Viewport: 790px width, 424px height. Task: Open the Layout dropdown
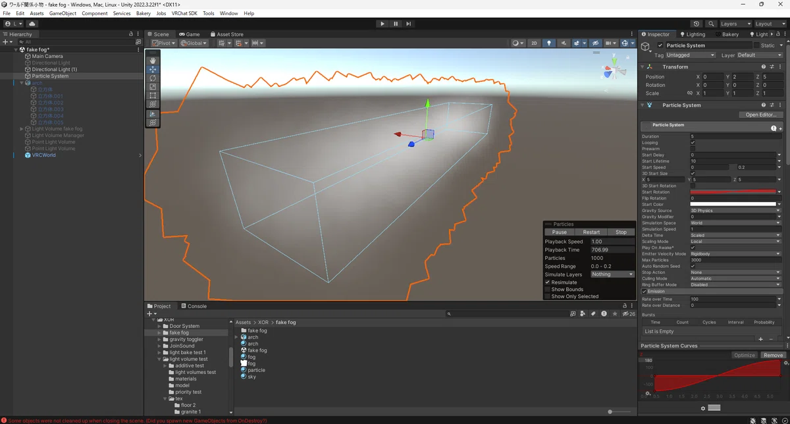click(770, 24)
